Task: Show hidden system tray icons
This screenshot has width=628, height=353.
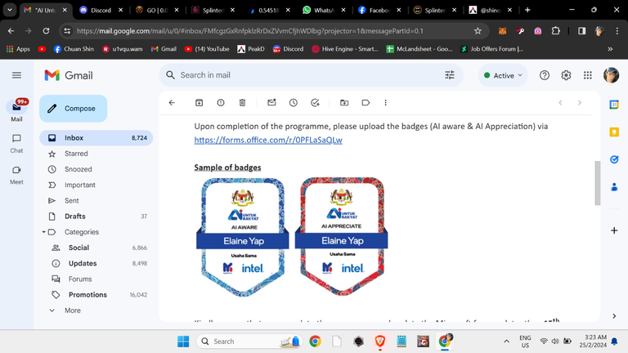Action: click(x=507, y=342)
